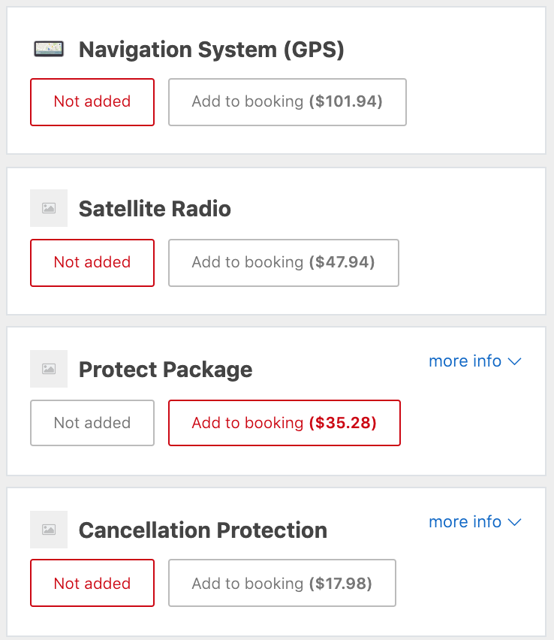
Task: Select Not added for Navigation System
Action: pos(92,102)
